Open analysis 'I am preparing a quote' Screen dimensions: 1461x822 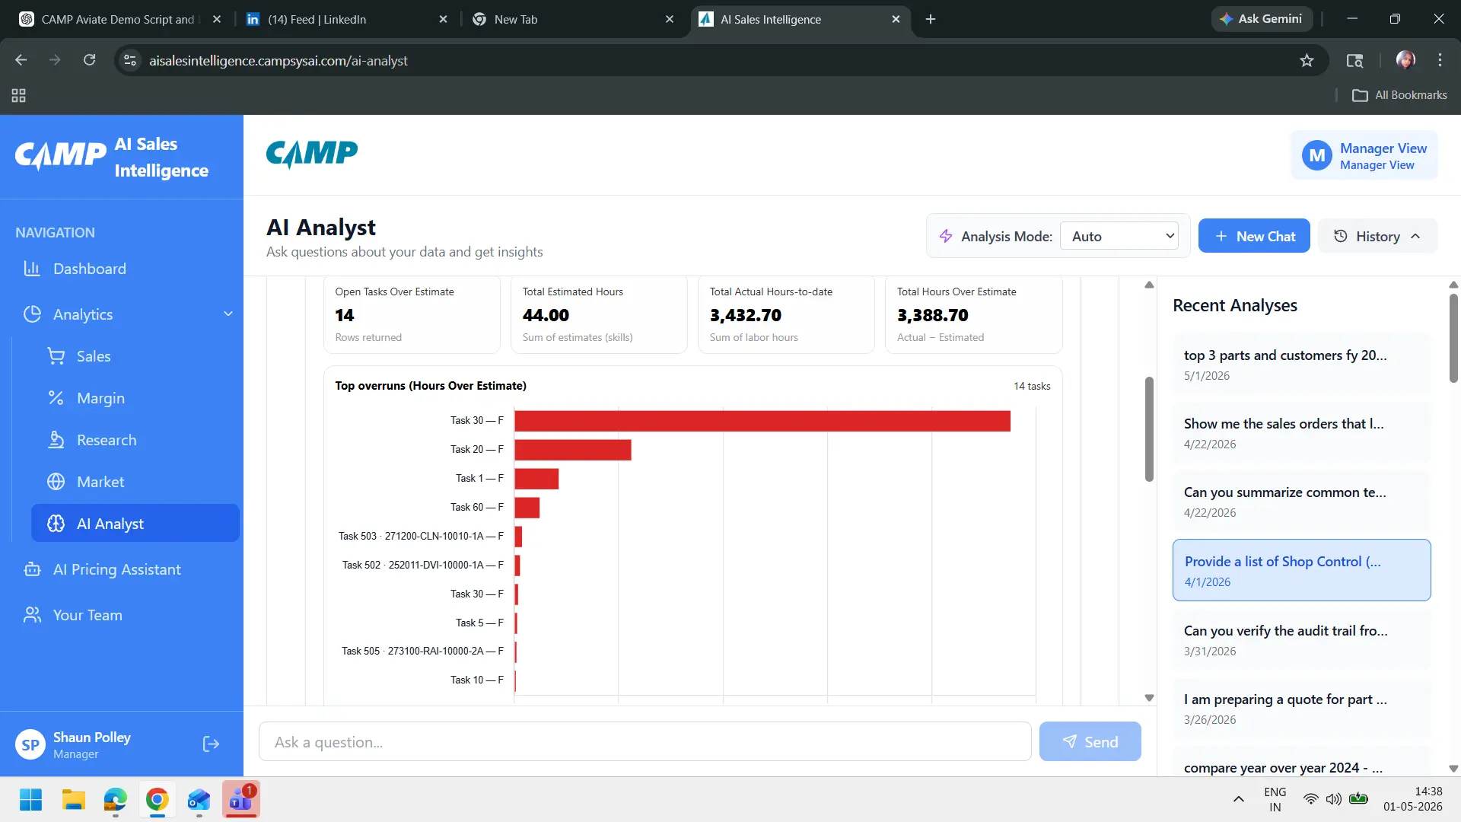click(x=1301, y=708)
